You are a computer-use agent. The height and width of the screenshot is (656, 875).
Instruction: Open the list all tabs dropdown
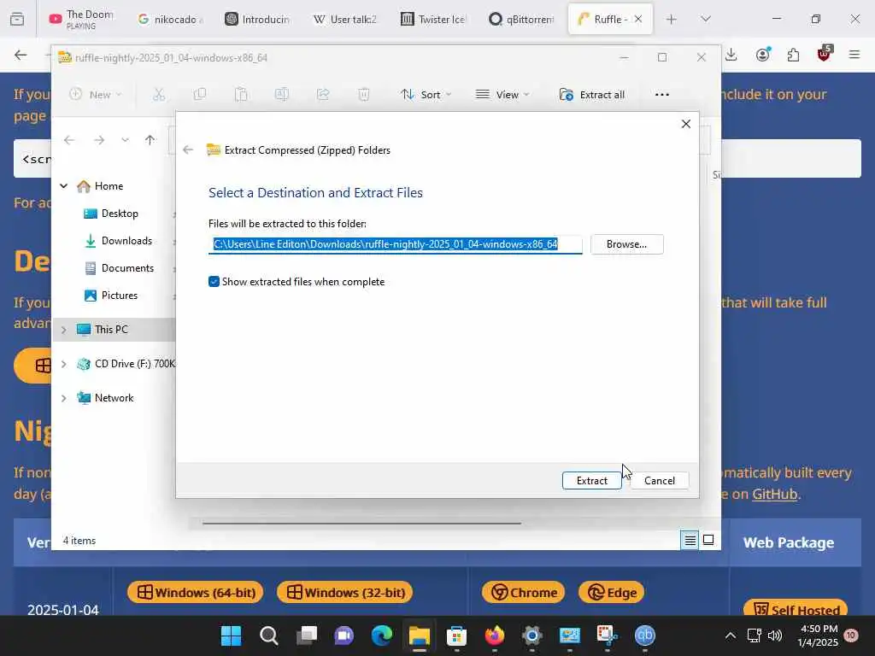pos(705,19)
